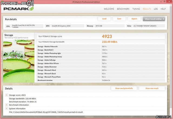Open View raw SystemInfo
The width and height of the screenshot is (173, 119).
(x=124, y=88)
